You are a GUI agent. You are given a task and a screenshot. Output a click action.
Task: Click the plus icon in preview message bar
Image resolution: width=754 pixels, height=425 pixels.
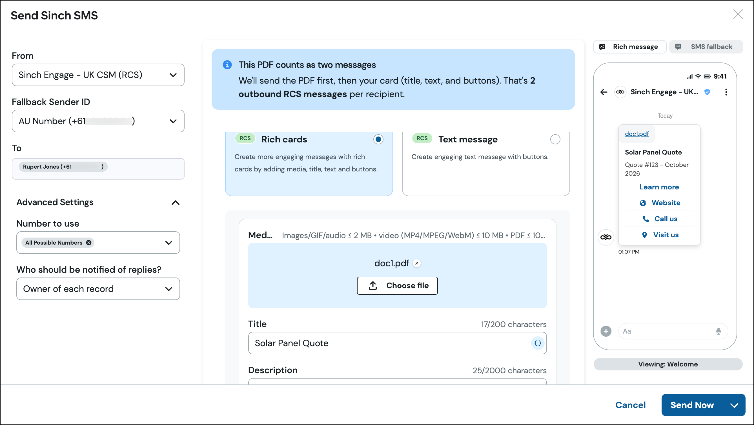pos(606,331)
